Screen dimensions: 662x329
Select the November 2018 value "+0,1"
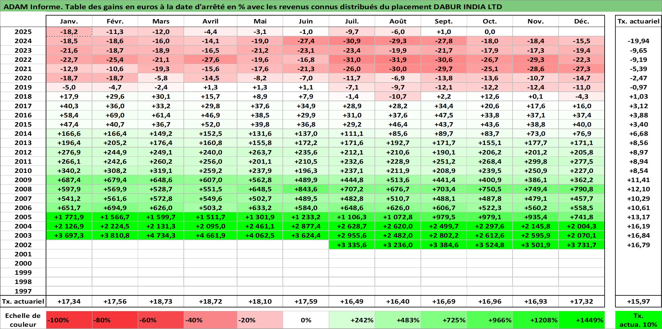[536, 96]
